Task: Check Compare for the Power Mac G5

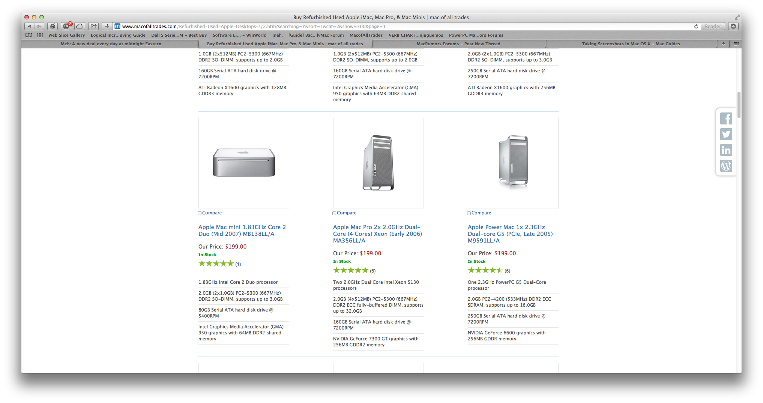Action: [x=469, y=213]
